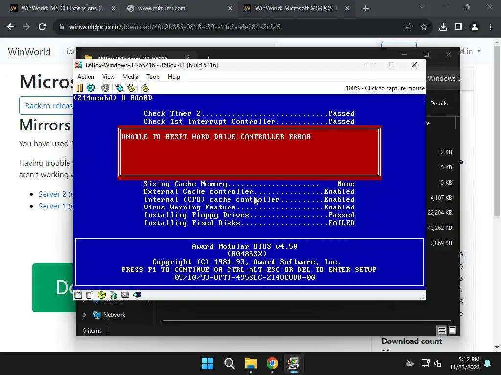Open the Chrome profile menu
This screenshot has width=501, height=375.
475,27
